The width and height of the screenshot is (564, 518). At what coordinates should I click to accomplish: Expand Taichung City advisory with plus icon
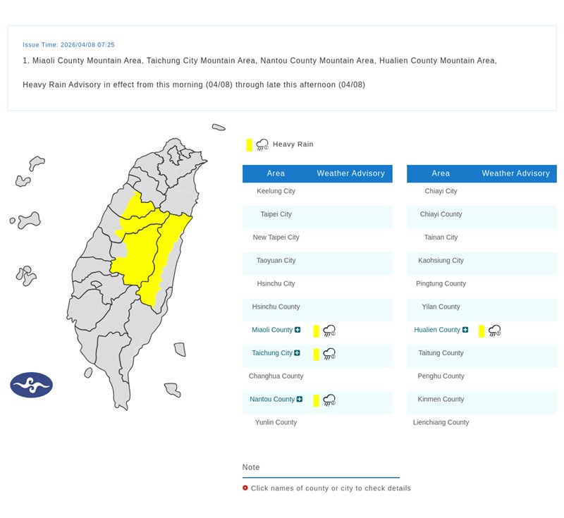pyautogui.click(x=297, y=353)
